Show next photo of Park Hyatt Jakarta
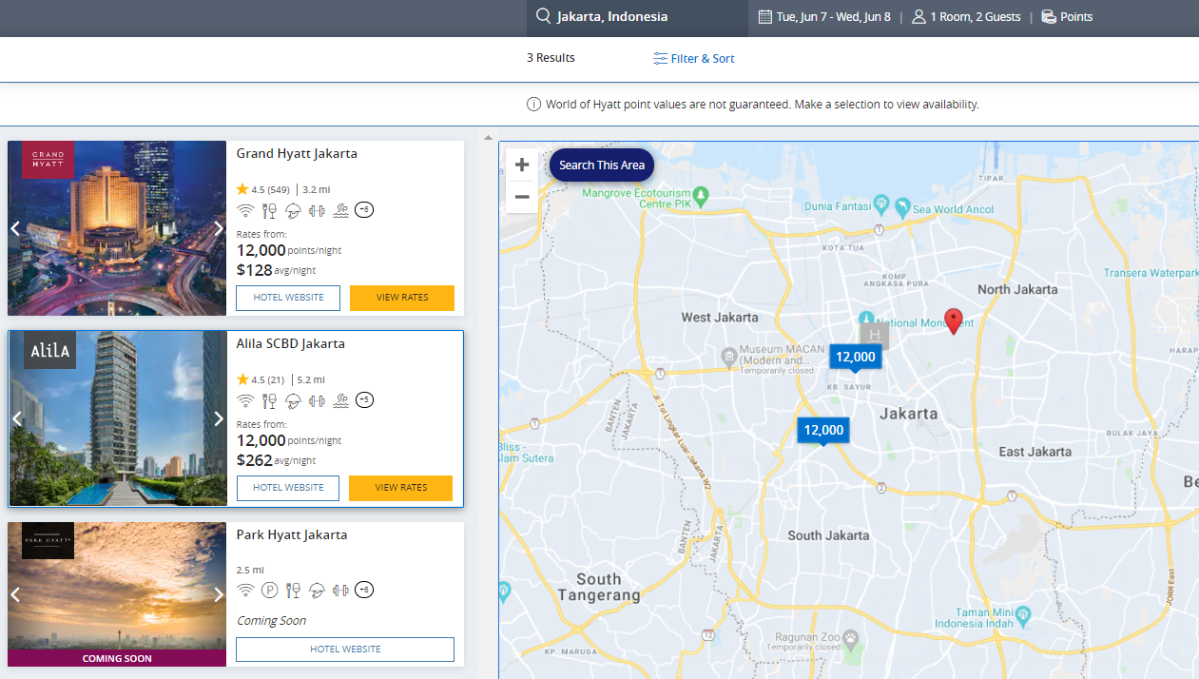The width and height of the screenshot is (1199, 679). [219, 594]
